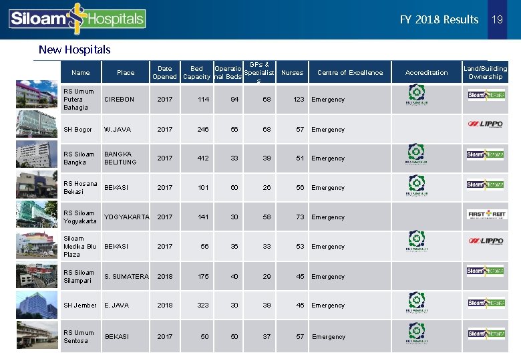Screen dimensions: 521x361
Task: Click Siloam ownership logo in RS Umum Sentosa row
Action: click(486, 334)
